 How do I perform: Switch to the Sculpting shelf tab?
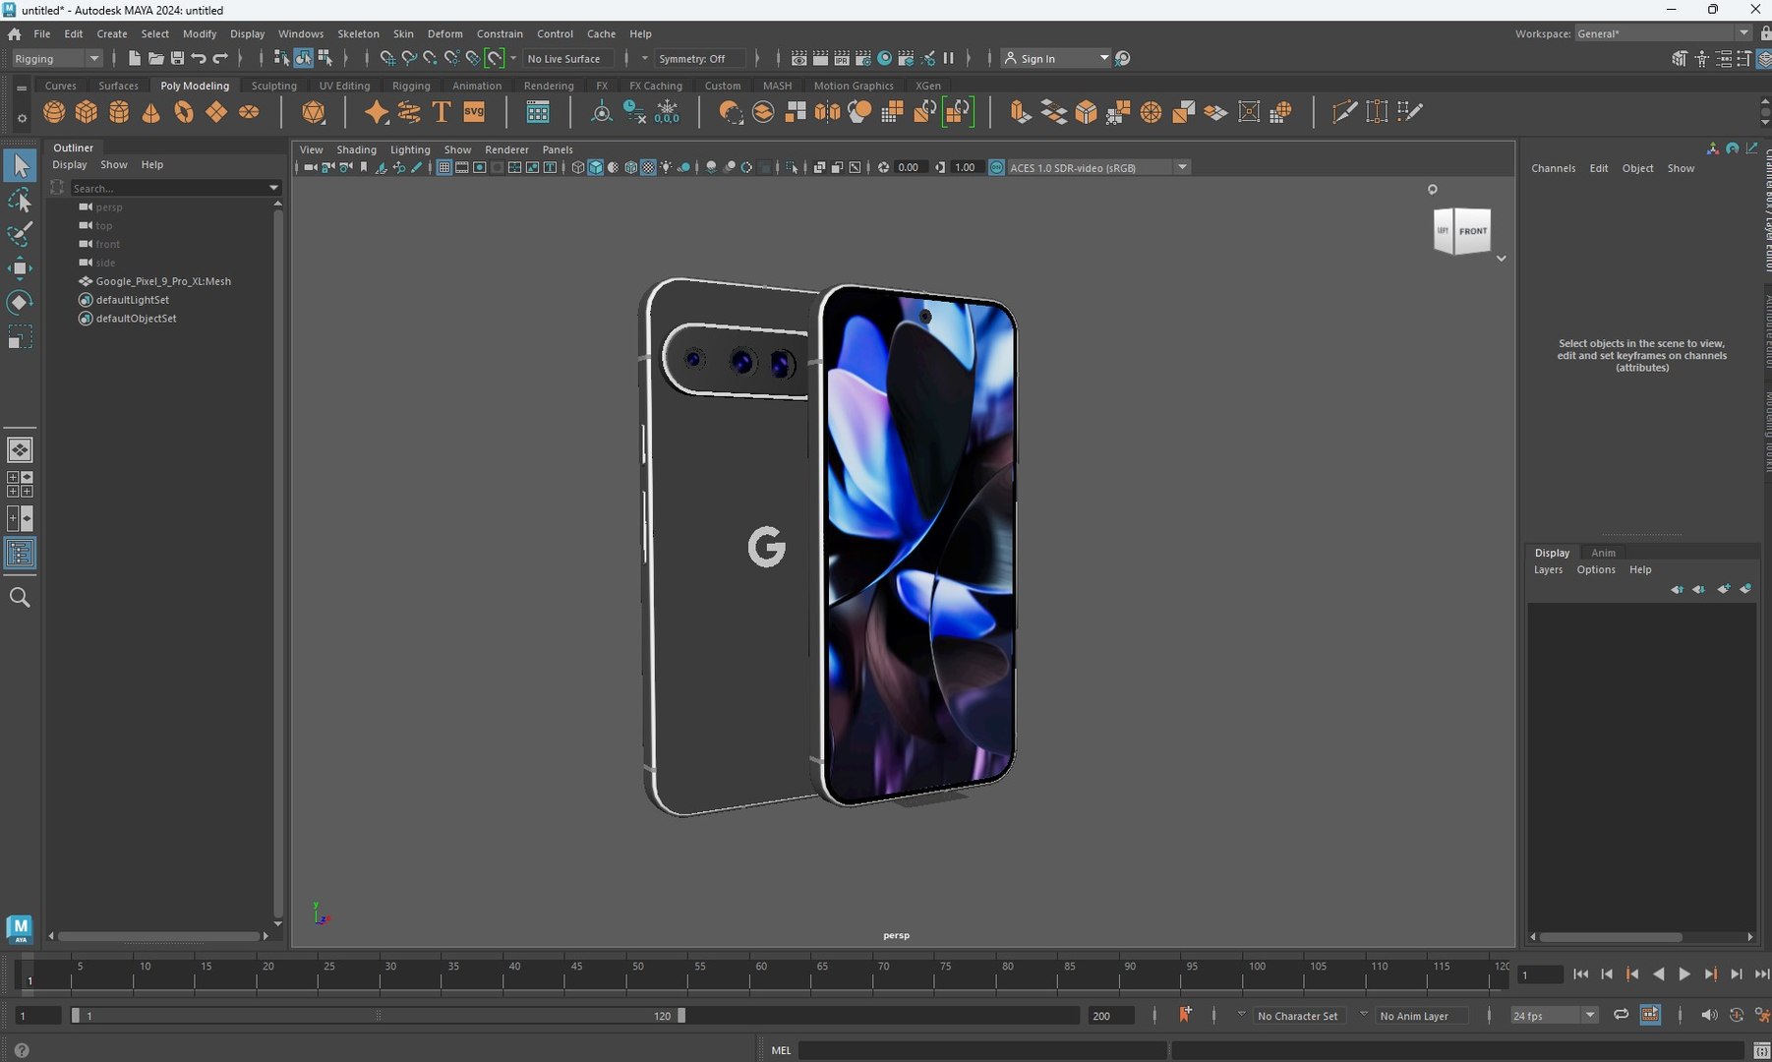point(273,86)
